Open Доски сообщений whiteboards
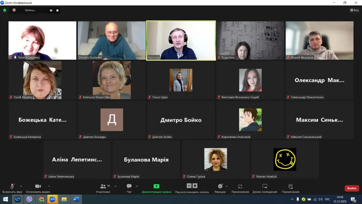The image size is (362, 204). click(x=265, y=188)
